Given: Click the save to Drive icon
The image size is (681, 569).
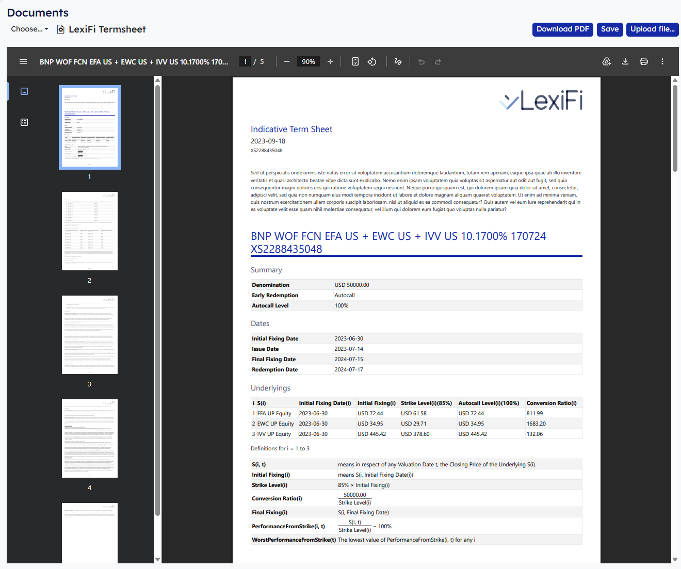Looking at the screenshot, I should click(x=607, y=61).
